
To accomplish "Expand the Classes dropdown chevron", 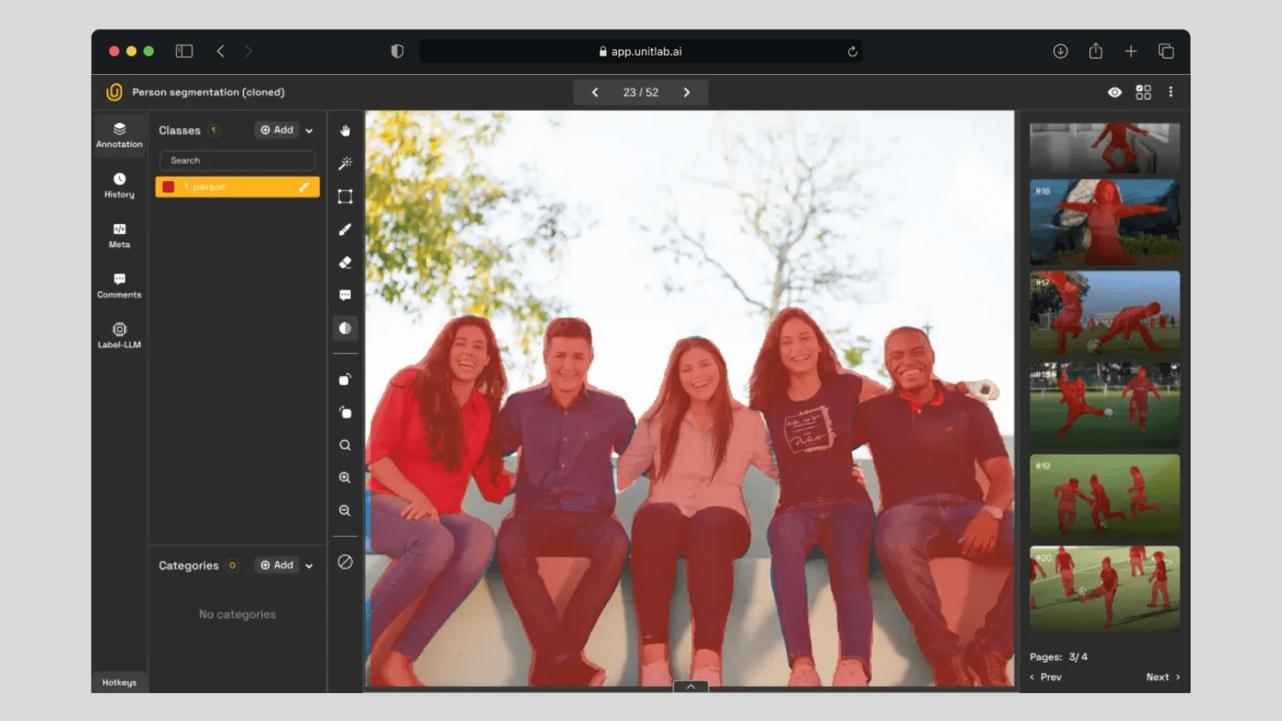I will [x=309, y=131].
